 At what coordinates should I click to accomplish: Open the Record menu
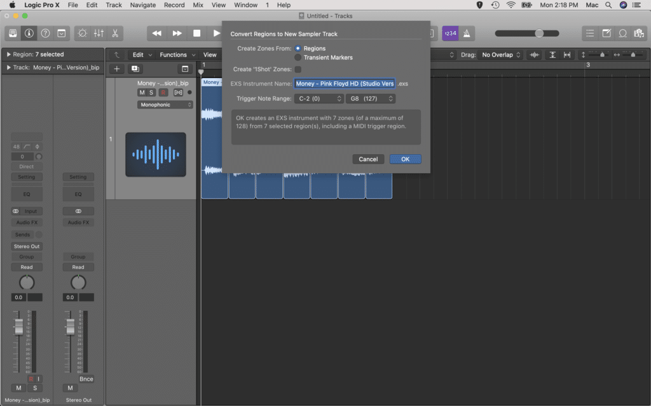coord(174,5)
